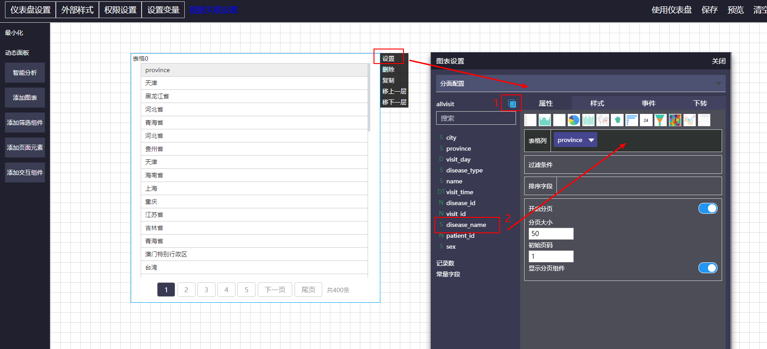Screen dimensions: 767x349
Task: Click the 初始页码 input showing 1
Action: click(x=551, y=256)
